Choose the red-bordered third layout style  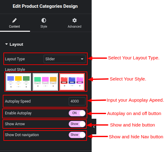(x=72, y=82)
